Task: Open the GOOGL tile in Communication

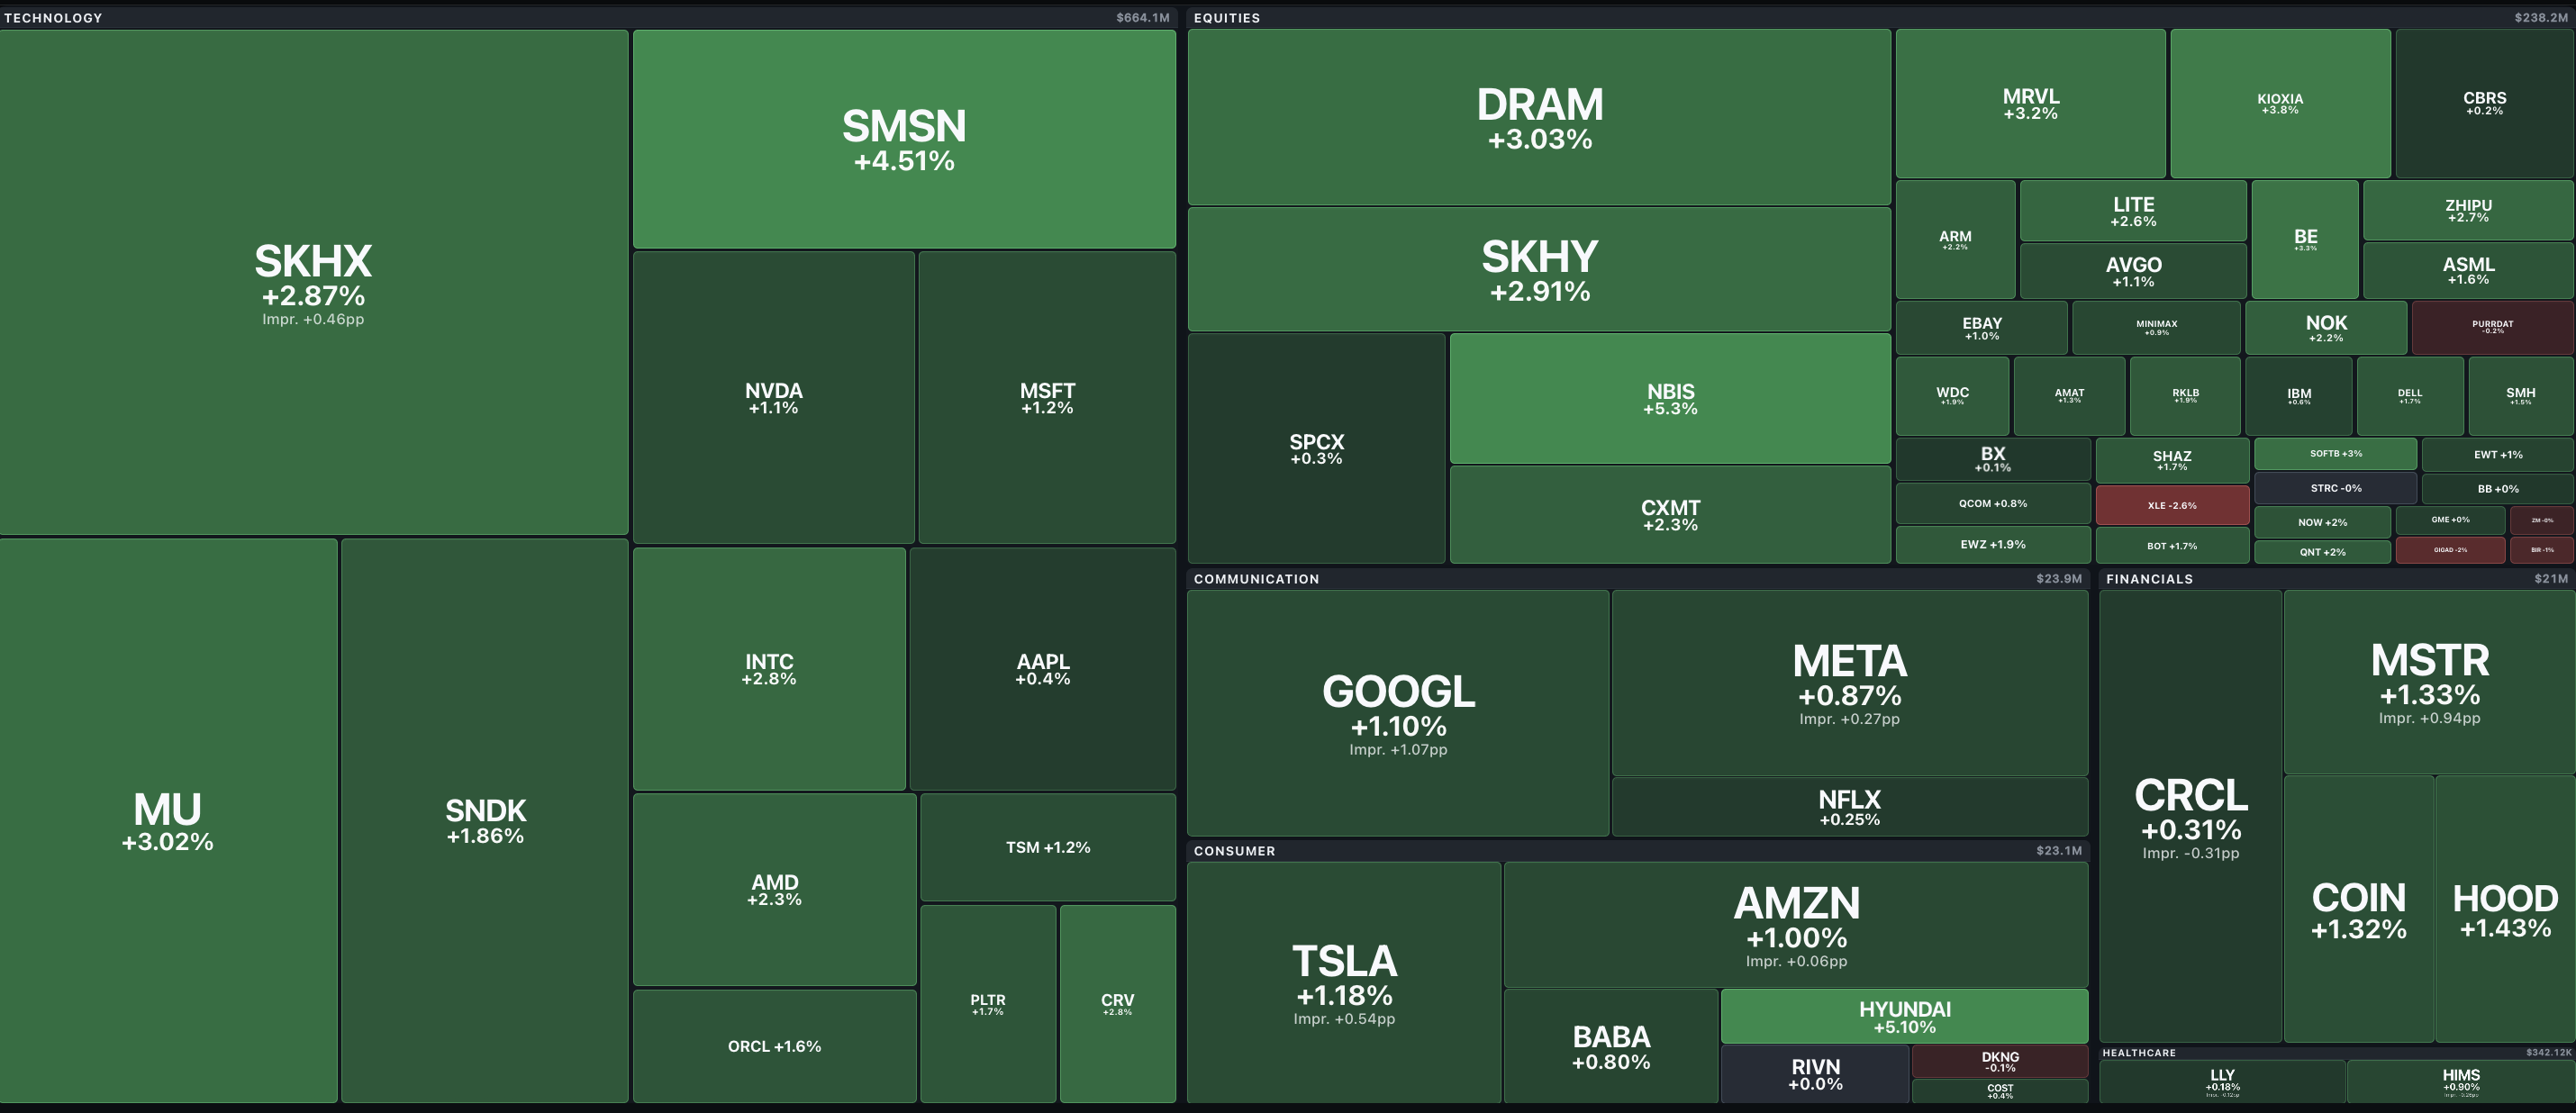Action: click(1398, 713)
